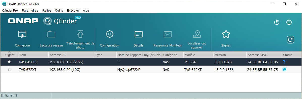This screenshot has height=99, width=302.
Task: Click IP address 192.168.0.20 (10G)
Action: [x=65, y=70]
